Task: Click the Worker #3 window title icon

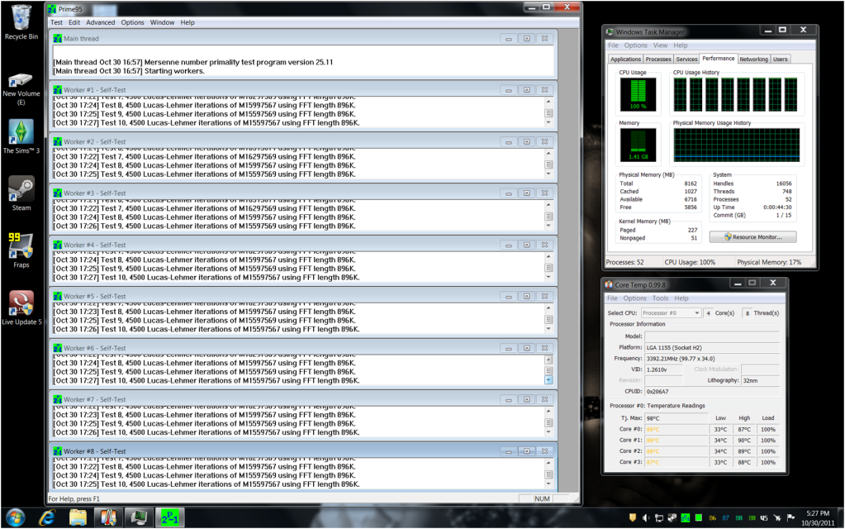Action: [58, 193]
